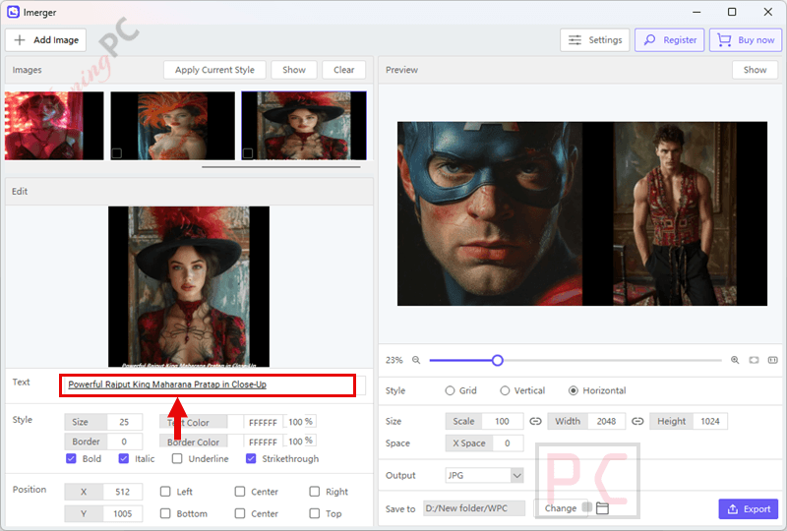Click the Border Color opacity percent field
This screenshot has height=531, width=787.
(x=300, y=442)
